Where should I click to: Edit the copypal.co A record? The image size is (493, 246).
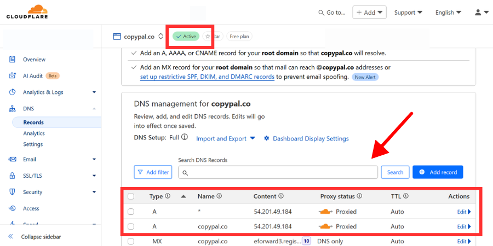[464, 226]
